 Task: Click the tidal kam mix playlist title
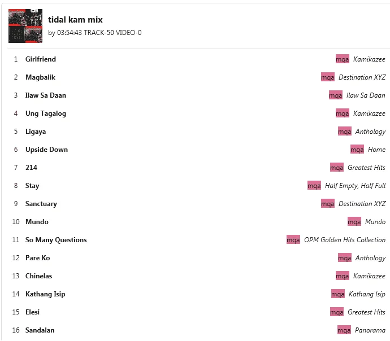pyautogui.click(x=75, y=20)
